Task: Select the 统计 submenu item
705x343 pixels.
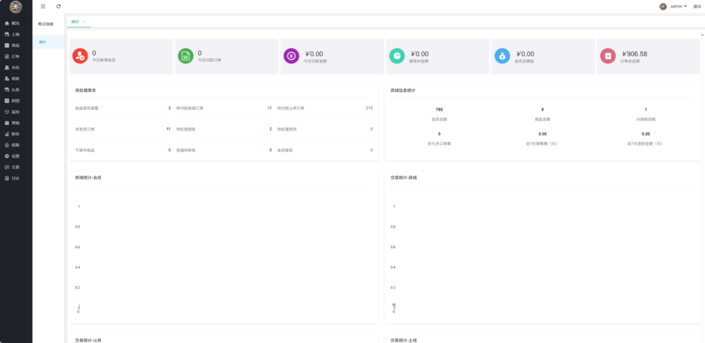Action: (43, 42)
